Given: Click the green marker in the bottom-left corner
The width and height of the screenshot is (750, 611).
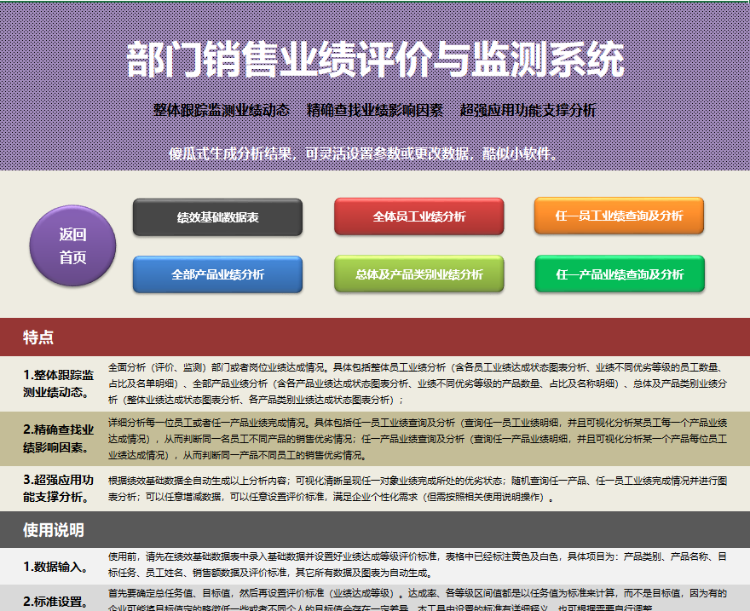Looking at the screenshot, I should (x=9, y=605).
